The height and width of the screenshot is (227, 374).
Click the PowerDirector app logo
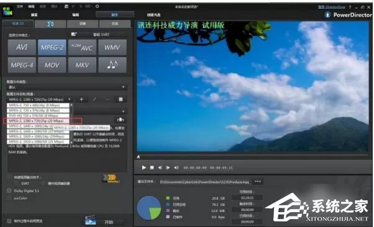click(x=7, y=11)
